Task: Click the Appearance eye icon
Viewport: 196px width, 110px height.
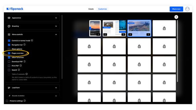Action: pos(9,18)
